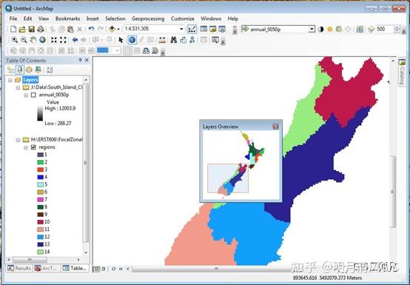Click the Create Viewer Window icon
The image size is (410, 285).
(215, 40)
